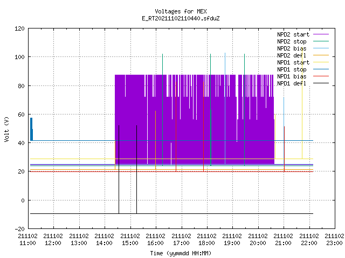Click the yellow NPD1 start legend line
Image resolution: width=345 pixels, height=258 pixels.
pos(321,62)
